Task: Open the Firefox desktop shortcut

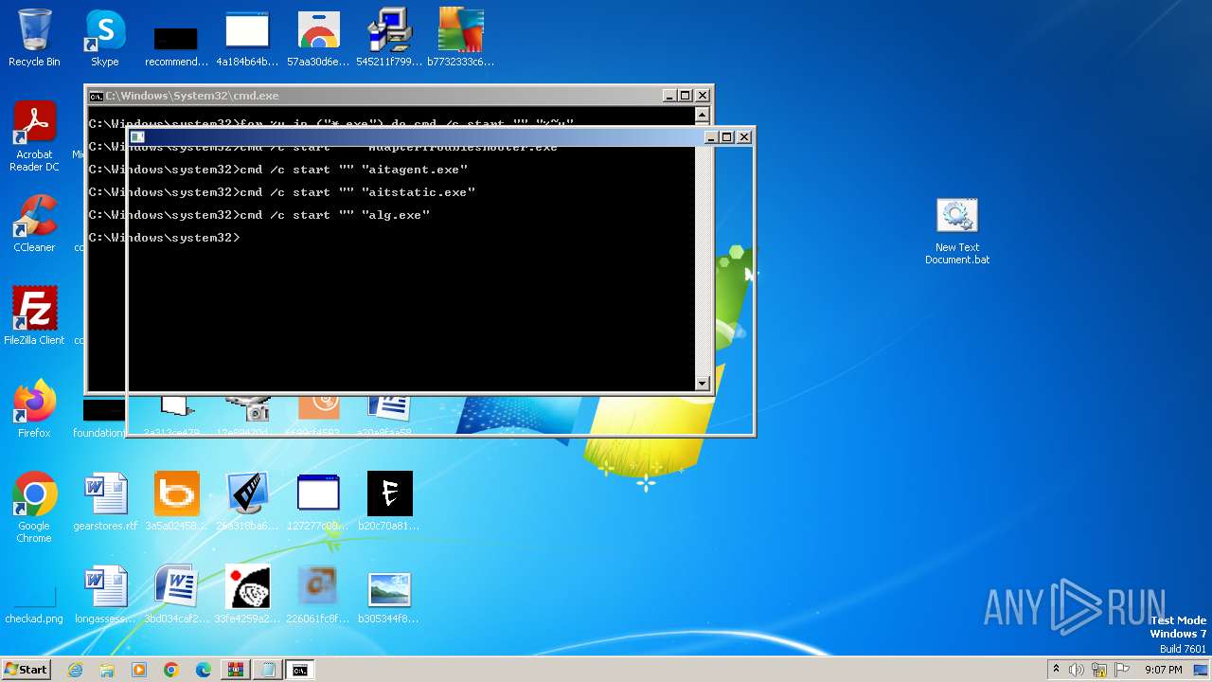Action: (34, 408)
